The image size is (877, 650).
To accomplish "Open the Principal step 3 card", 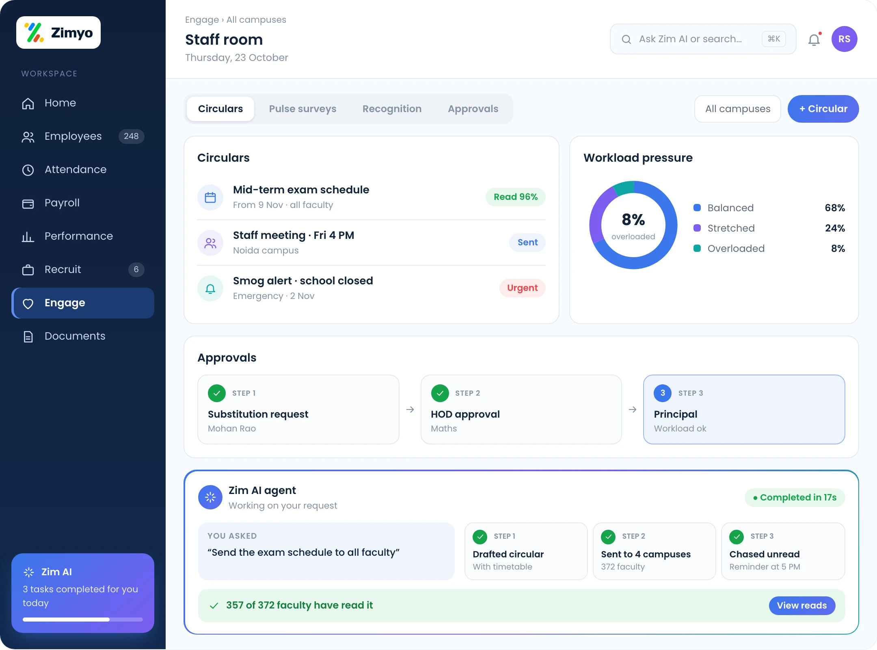I will tap(744, 409).
